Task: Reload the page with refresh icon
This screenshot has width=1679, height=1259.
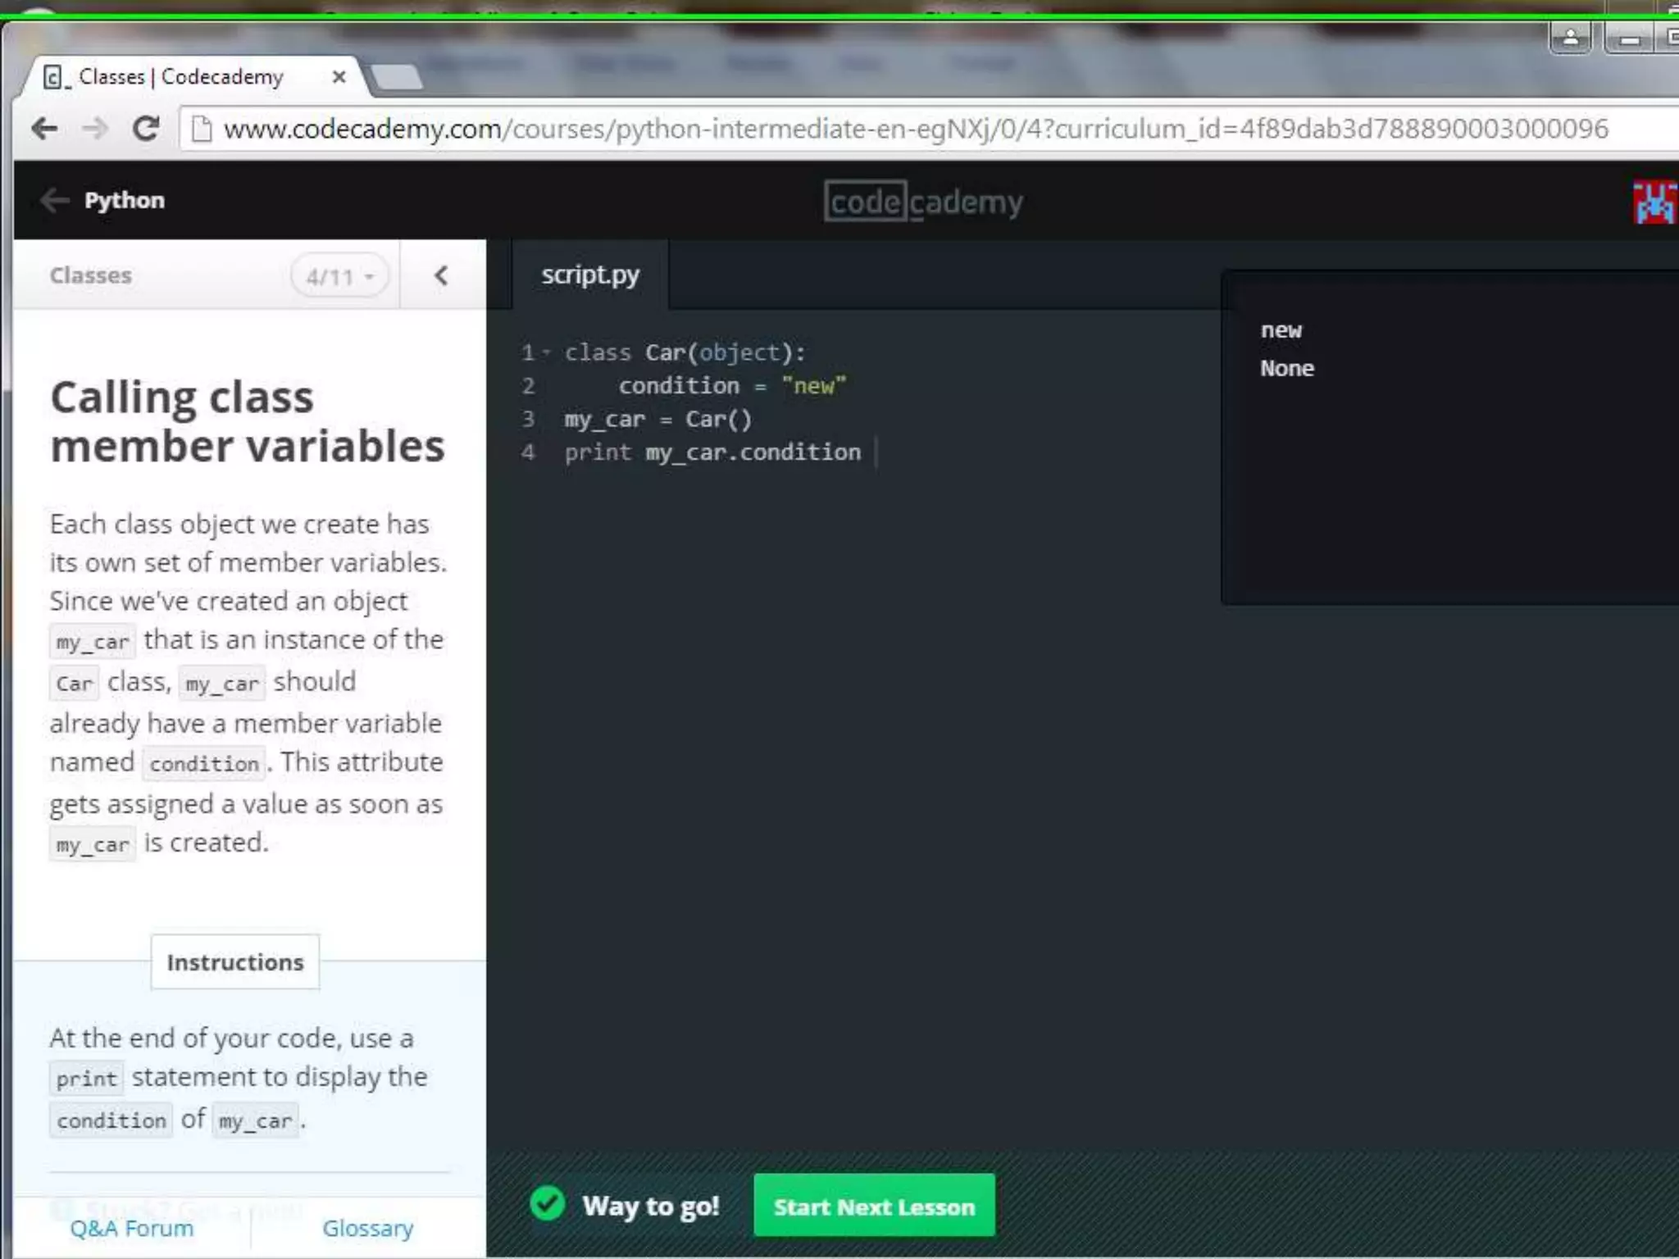Action: tap(146, 128)
